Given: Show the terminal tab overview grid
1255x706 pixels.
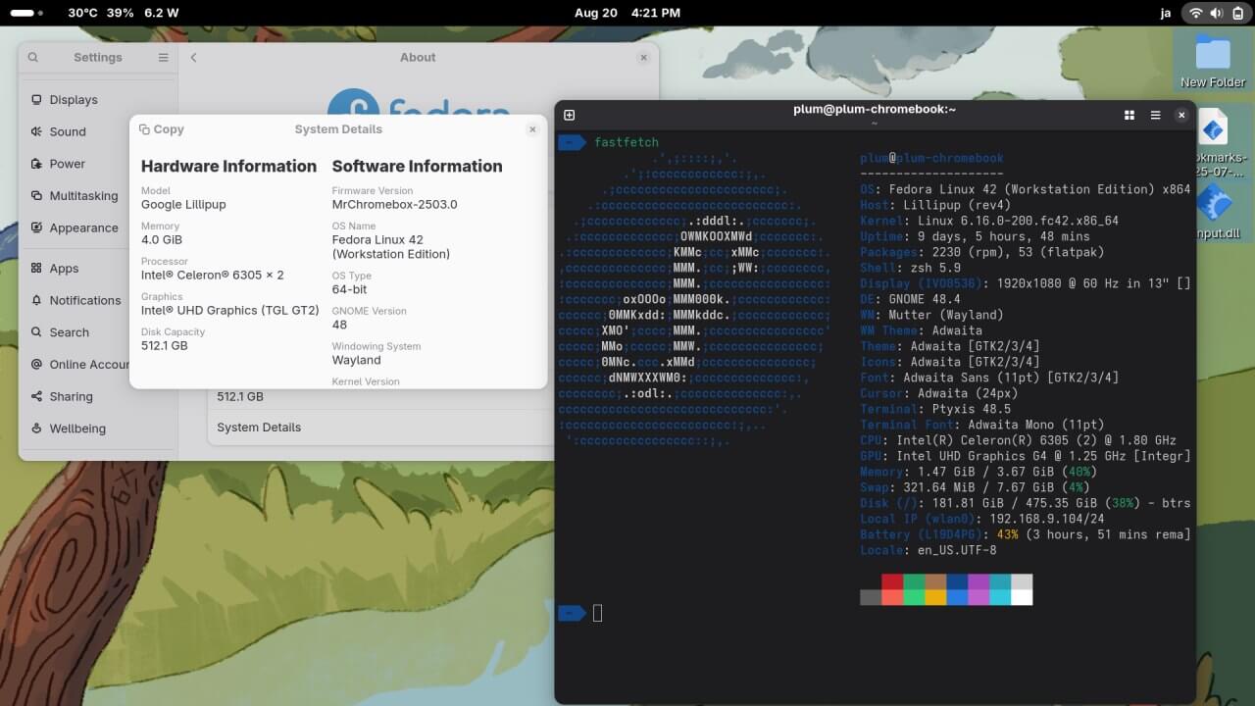Looking at the screenshot, I should (x=1129, y=115).
